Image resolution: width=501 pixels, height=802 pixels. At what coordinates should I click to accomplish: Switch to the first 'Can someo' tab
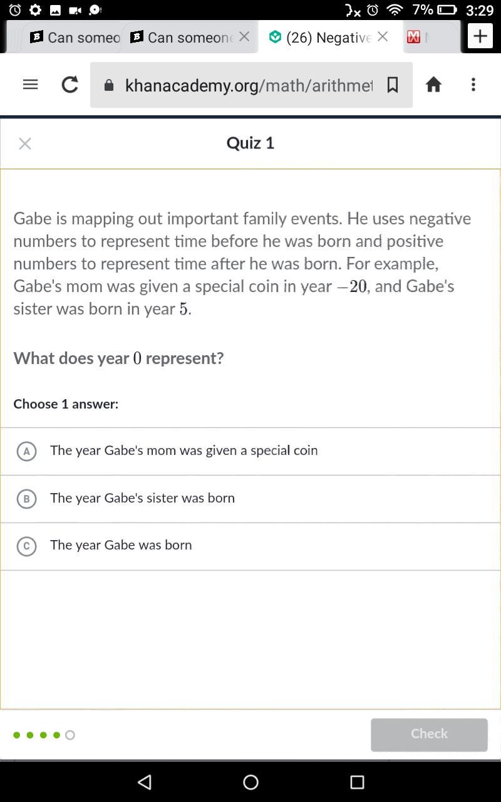tap(75, 38)
